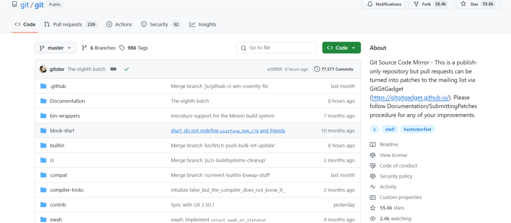Click the star icon beside 55.6k stars
The image size is (511, 223).
(373, 208)
